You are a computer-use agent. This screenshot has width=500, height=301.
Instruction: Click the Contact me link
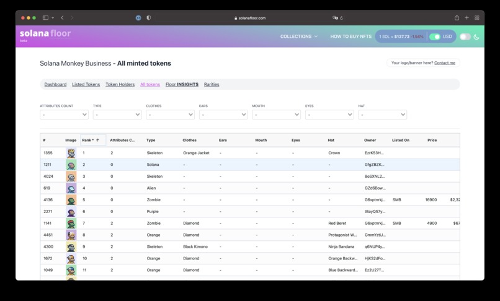[x=445, y=63]
